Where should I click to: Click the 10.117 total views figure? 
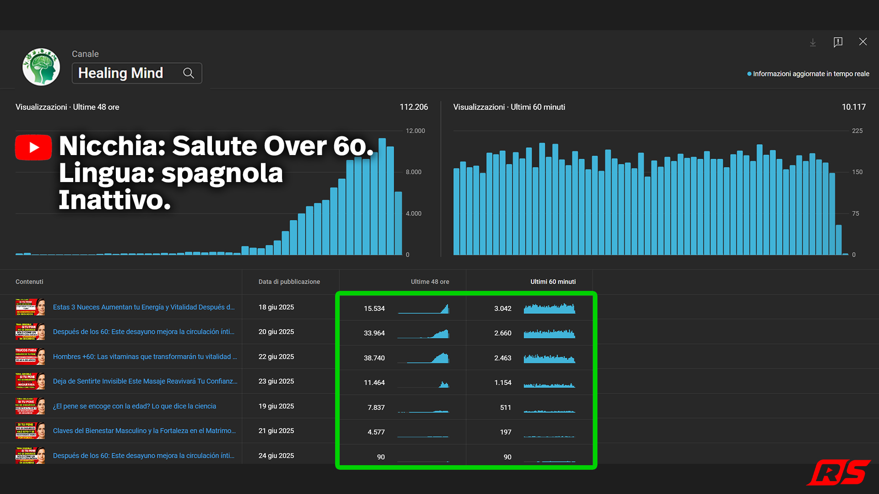pyautogui.click(x=853, y=107)
